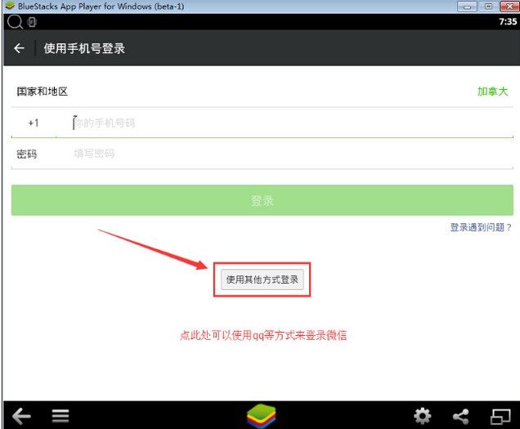Open the country selector showing 加拿大
The height and width of the screenshot is (429, 520).
point(492,92)
